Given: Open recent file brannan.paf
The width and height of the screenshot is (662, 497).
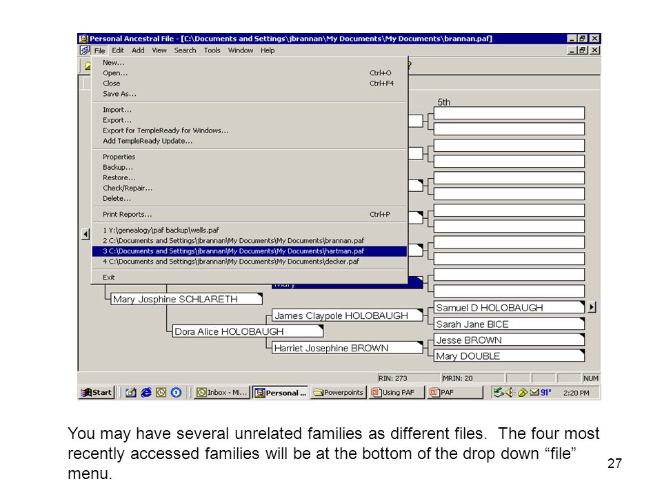Looking at the screenshot, I should tap(250, 241).
